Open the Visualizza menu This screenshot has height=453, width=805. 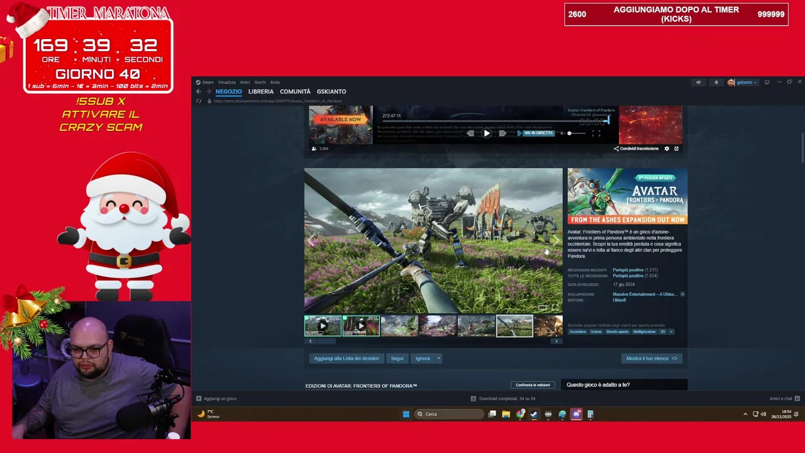226,82
